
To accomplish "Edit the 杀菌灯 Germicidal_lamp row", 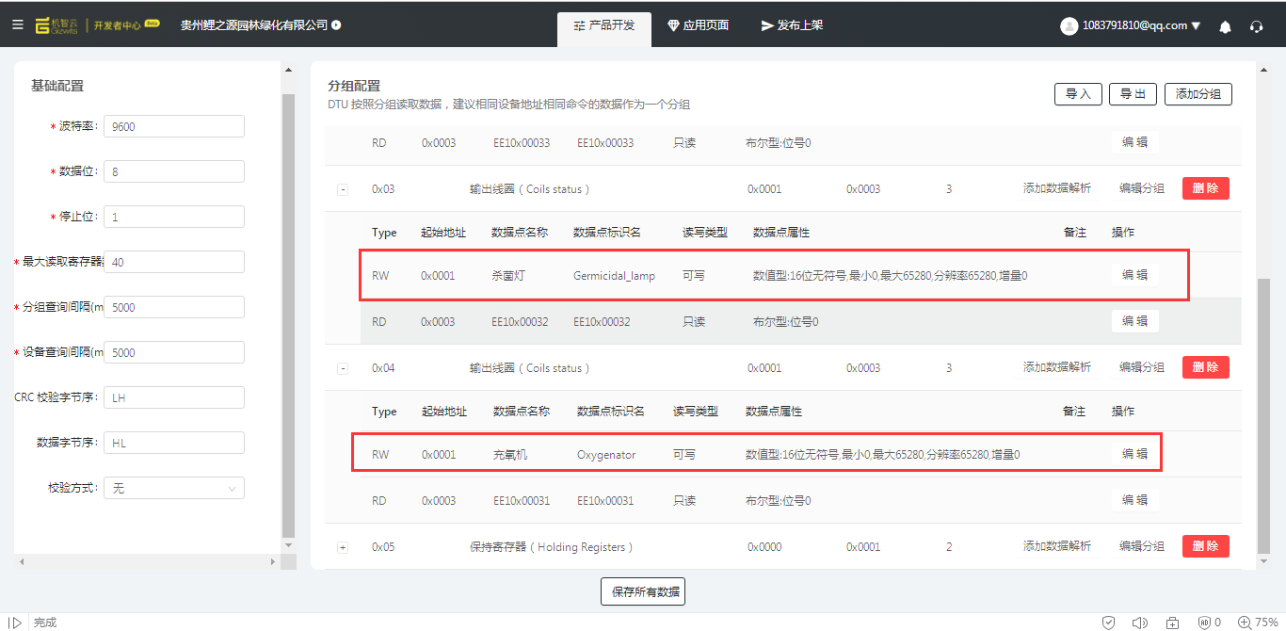I will click(1134, 275).
